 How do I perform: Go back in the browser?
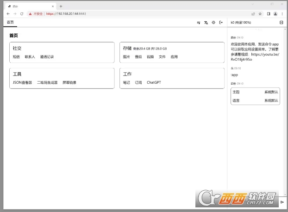[x=8, y=14]
